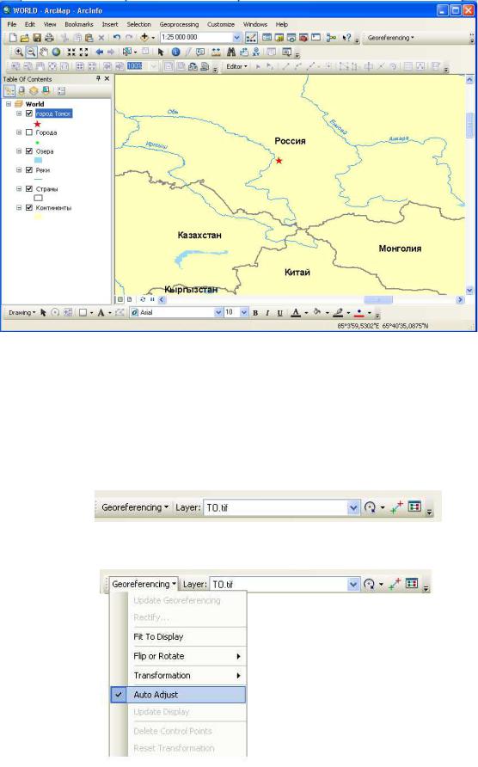
Task: Toggle visibility of the Озера layer
Action: pyautogui.click(x=29, y=151)
